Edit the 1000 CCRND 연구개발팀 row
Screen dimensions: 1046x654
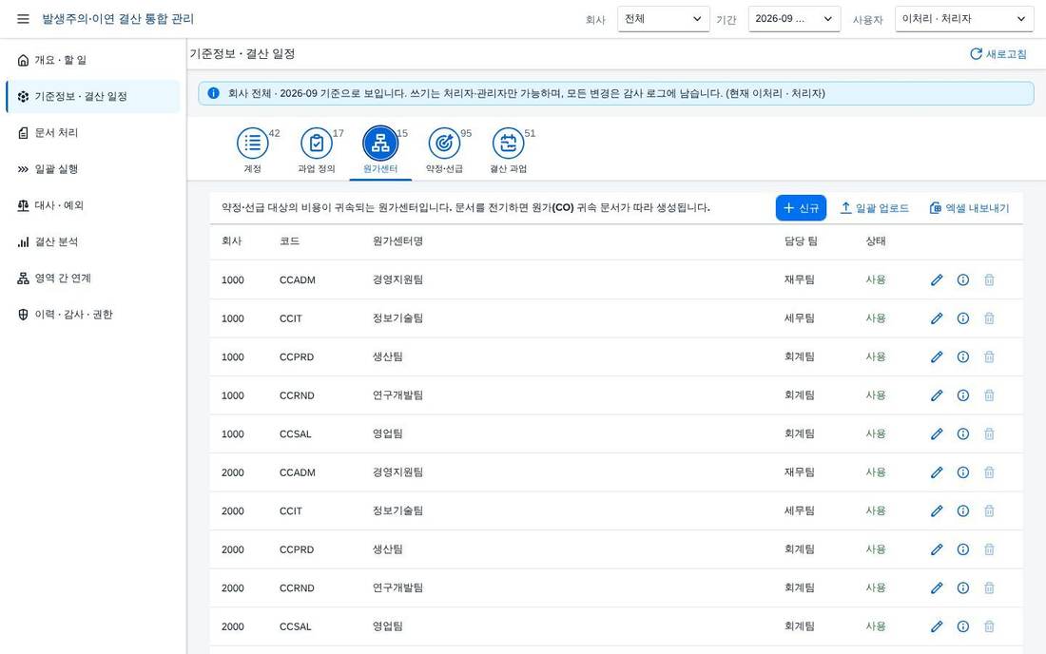[937, 395]
